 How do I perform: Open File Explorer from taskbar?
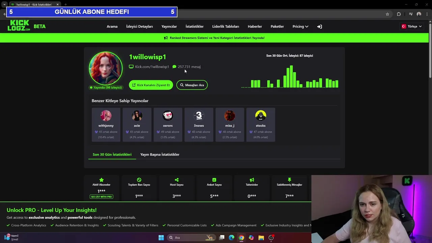coord(261,238)
